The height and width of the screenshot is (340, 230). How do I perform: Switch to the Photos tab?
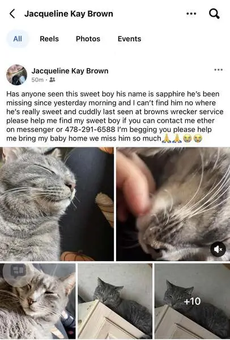(88, 39)
